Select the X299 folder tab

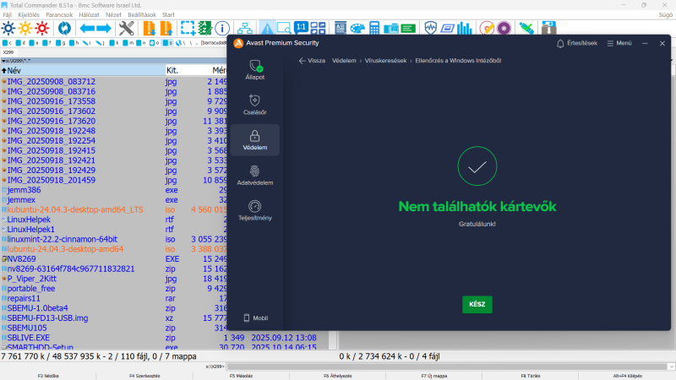tap(8, 52)
